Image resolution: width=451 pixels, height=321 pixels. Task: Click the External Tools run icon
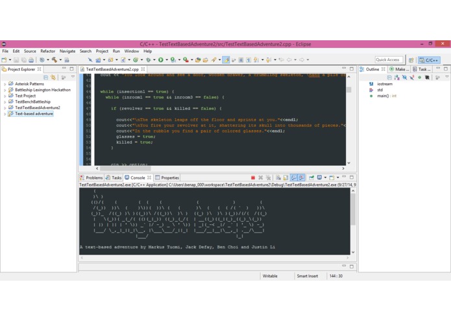pyautogui.click(x=186, y=60)
